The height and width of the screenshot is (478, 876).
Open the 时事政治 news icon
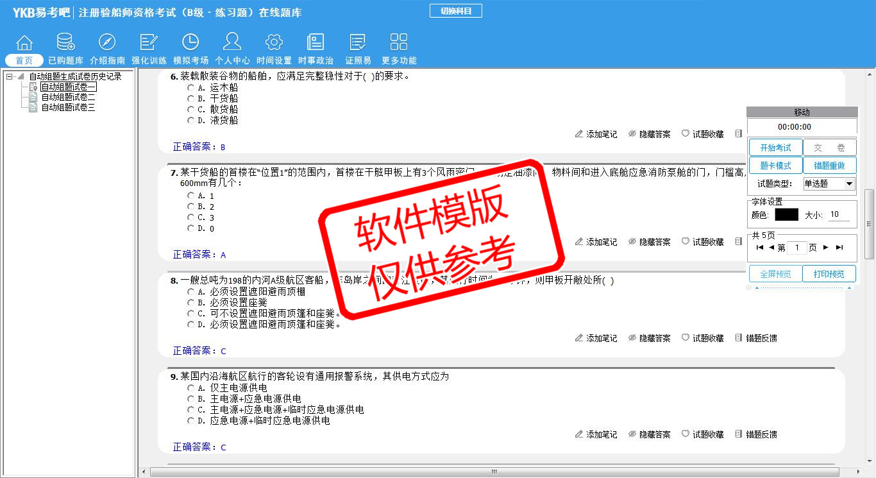(316, 43)
